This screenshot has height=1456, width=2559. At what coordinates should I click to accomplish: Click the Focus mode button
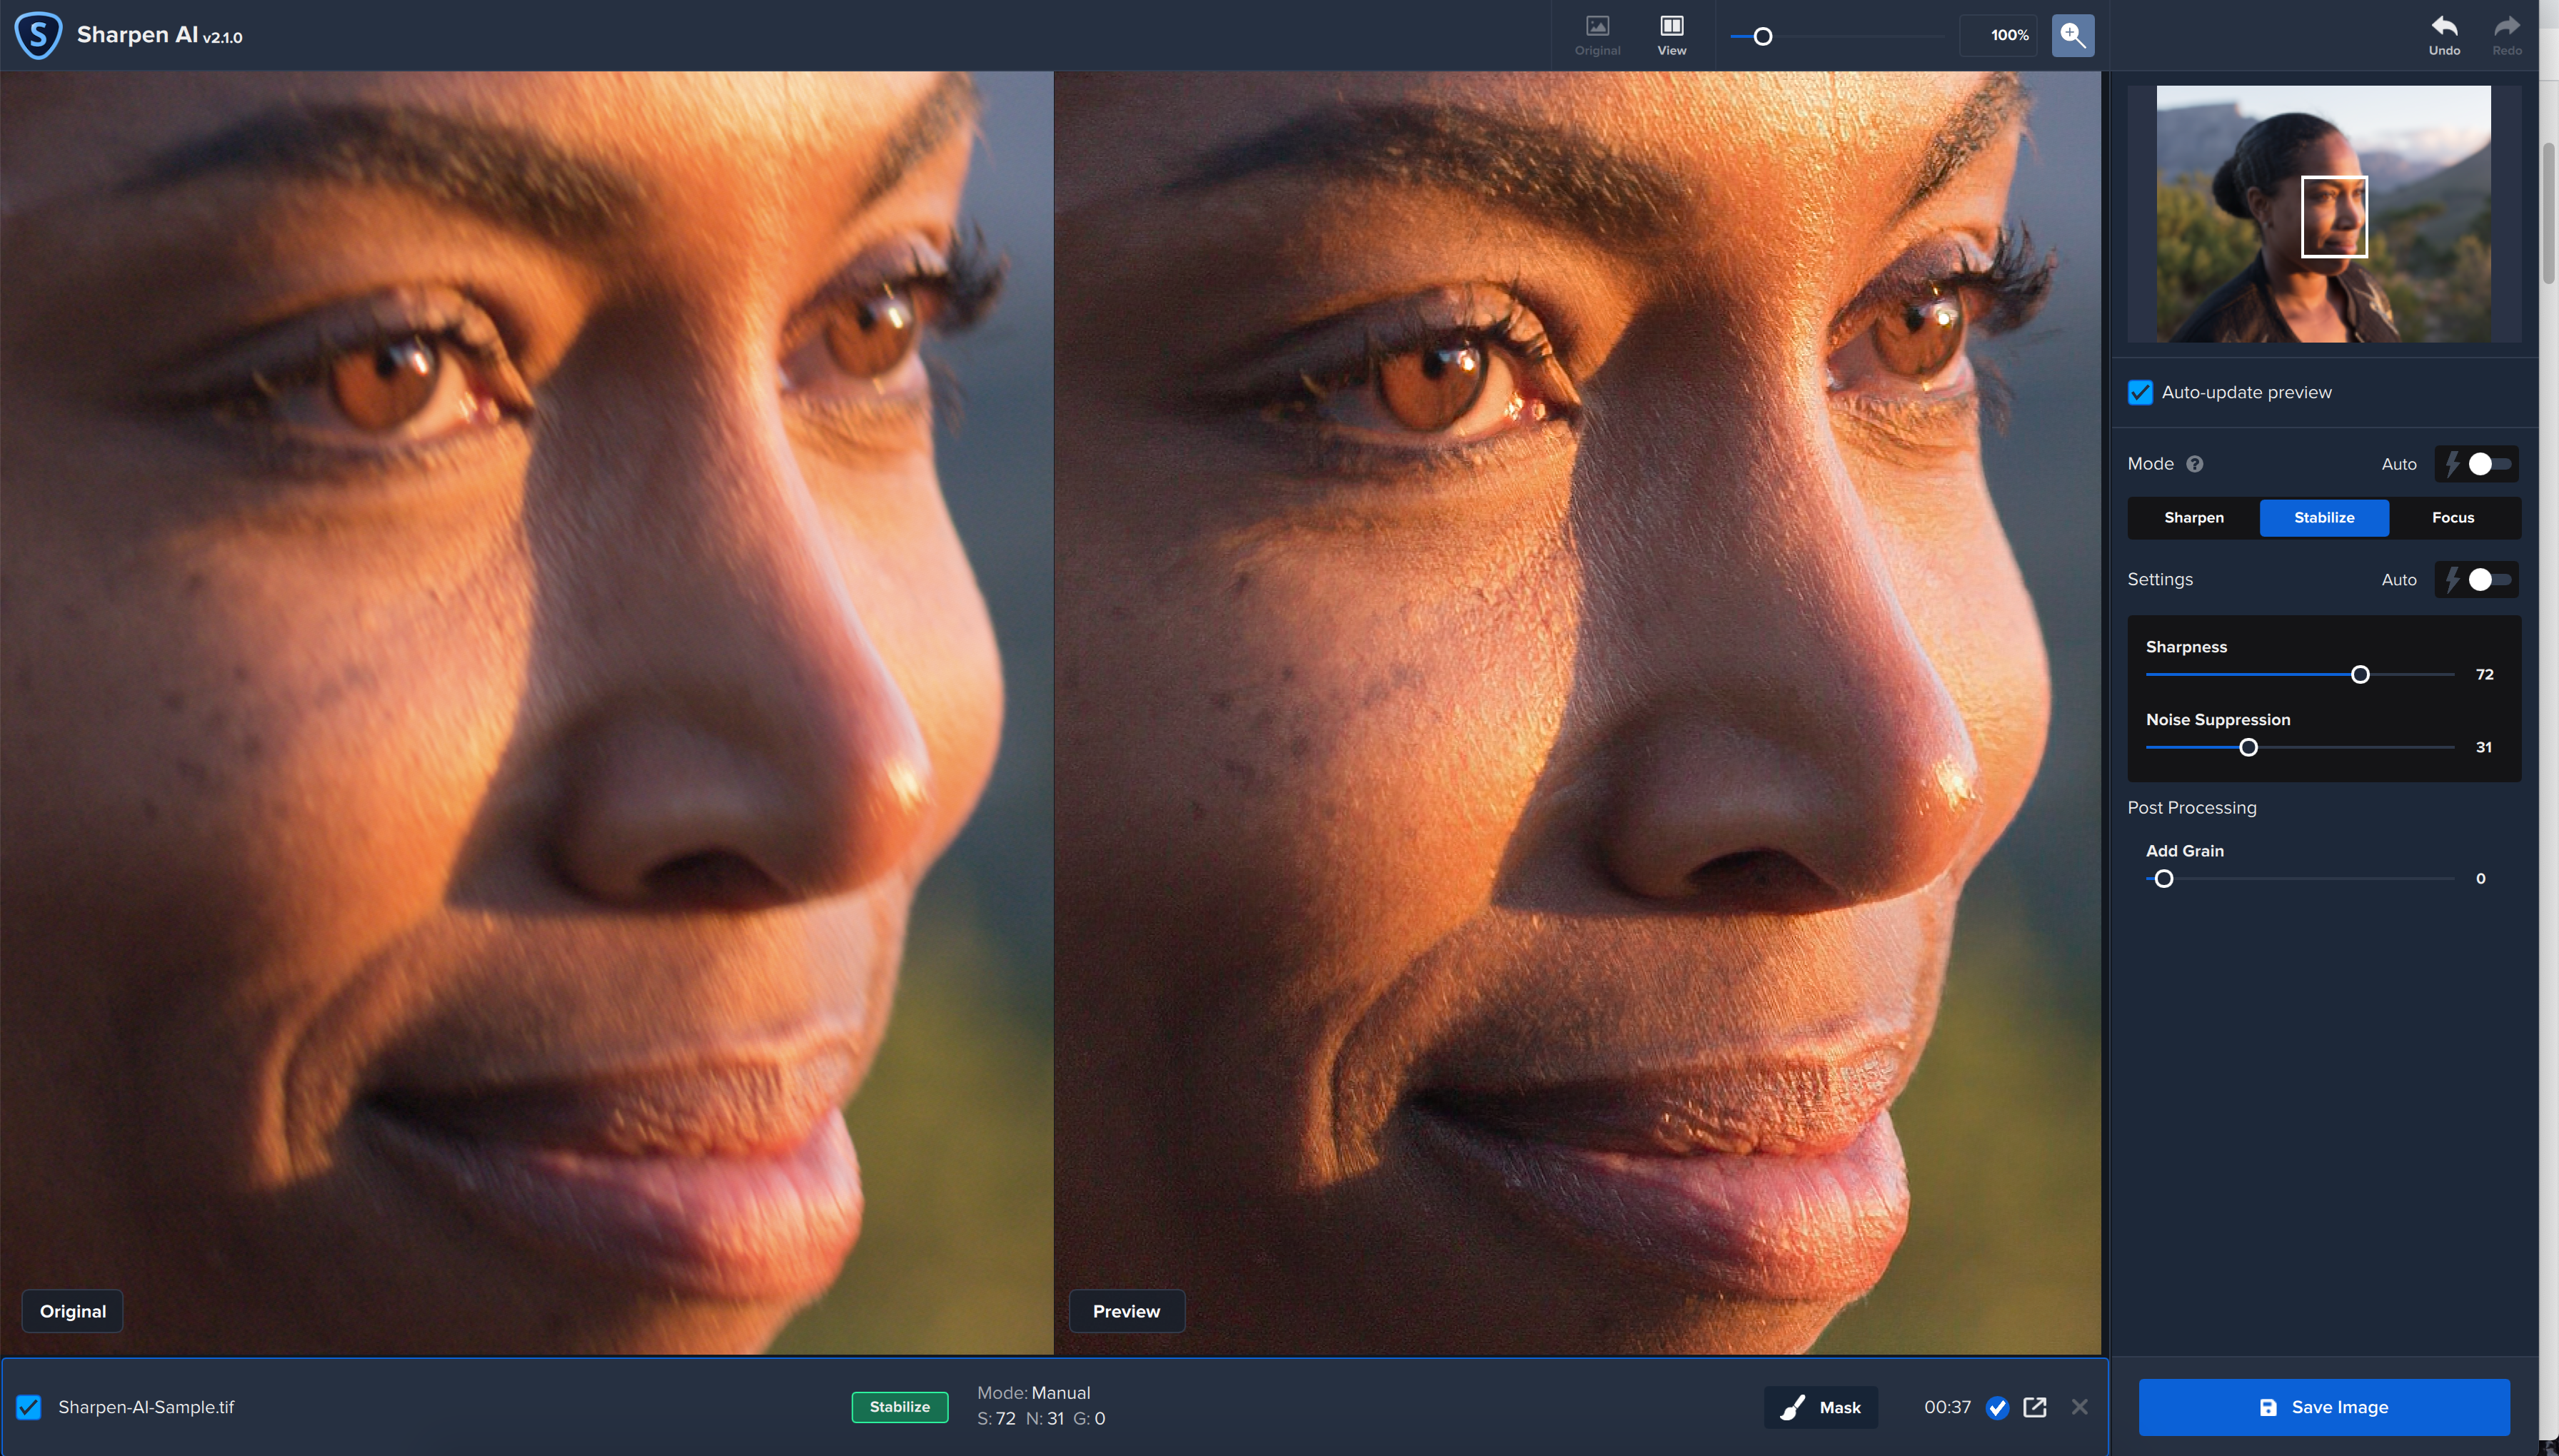coord(2452,516)
